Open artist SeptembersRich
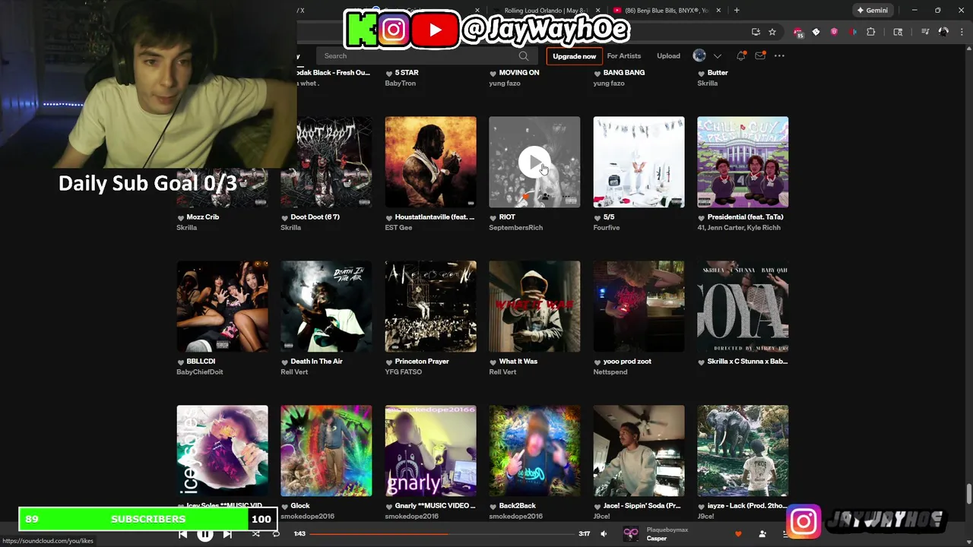 (515, 227)
